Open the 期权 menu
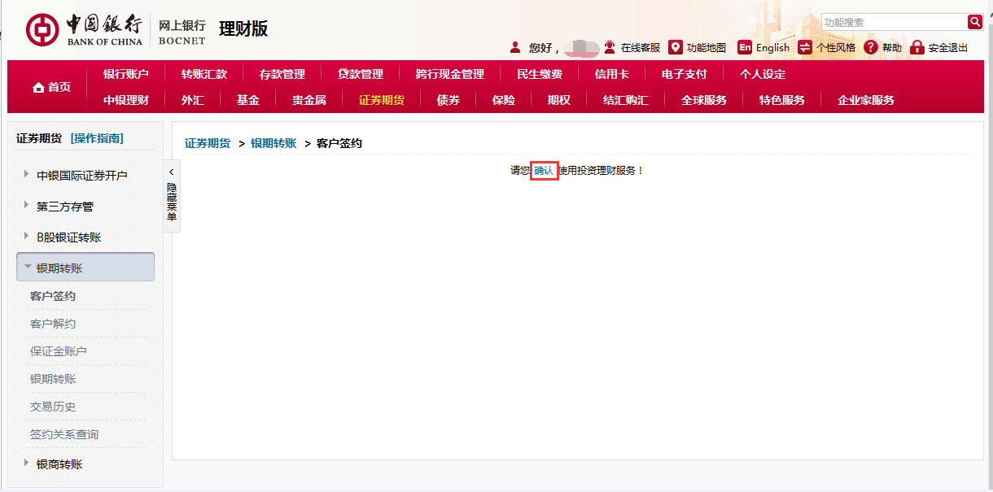 (x=559, y=100)
